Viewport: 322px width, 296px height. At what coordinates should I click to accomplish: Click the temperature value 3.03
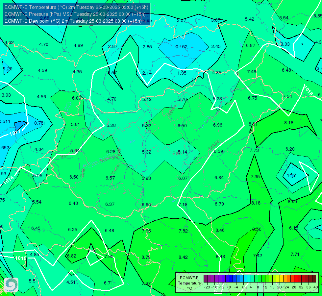point(285,44)
